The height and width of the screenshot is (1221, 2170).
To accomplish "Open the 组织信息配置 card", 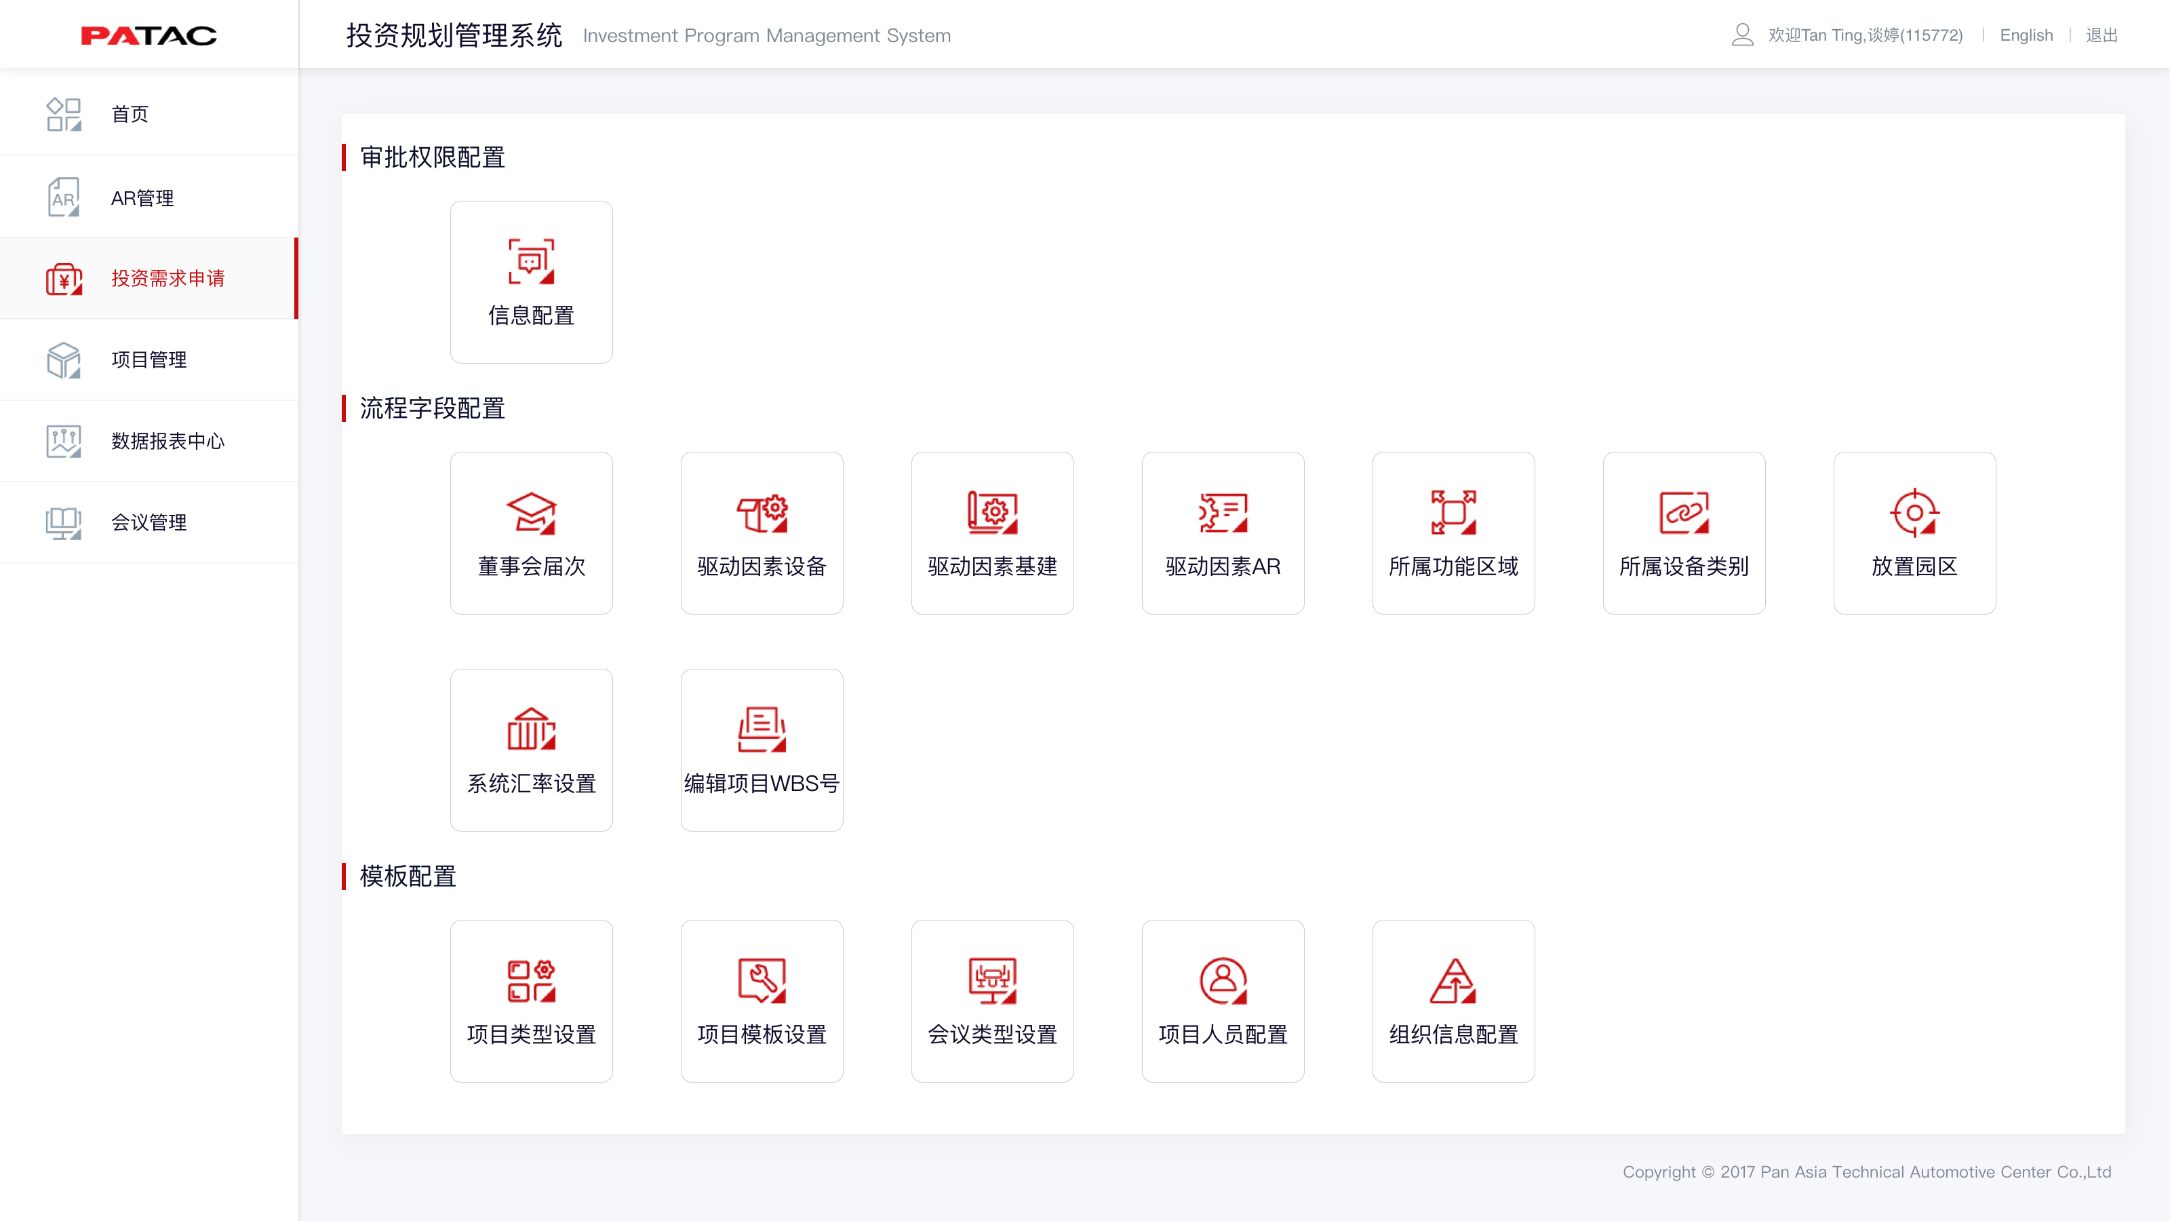I will pos(1453,1001).
